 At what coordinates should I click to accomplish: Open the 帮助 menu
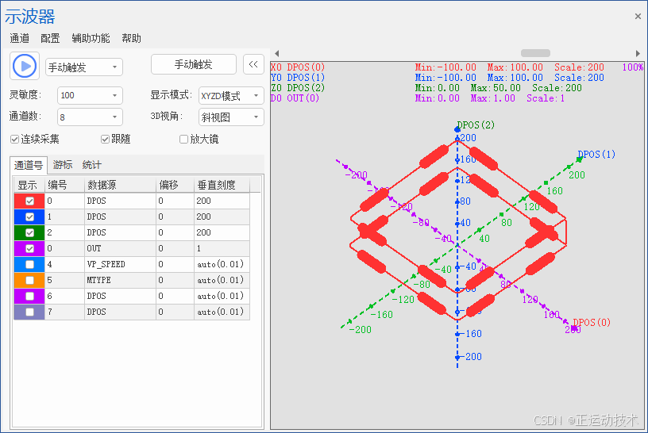point(131,38)
